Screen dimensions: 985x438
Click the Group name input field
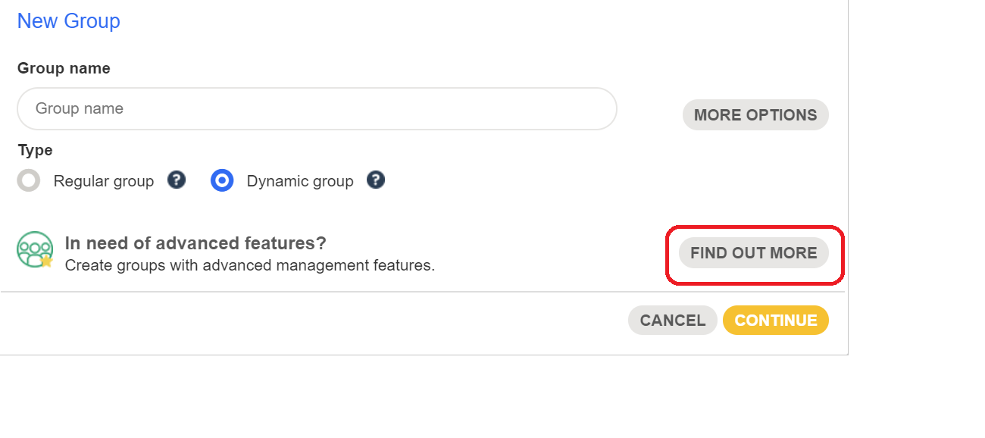(x=317, y=108)
